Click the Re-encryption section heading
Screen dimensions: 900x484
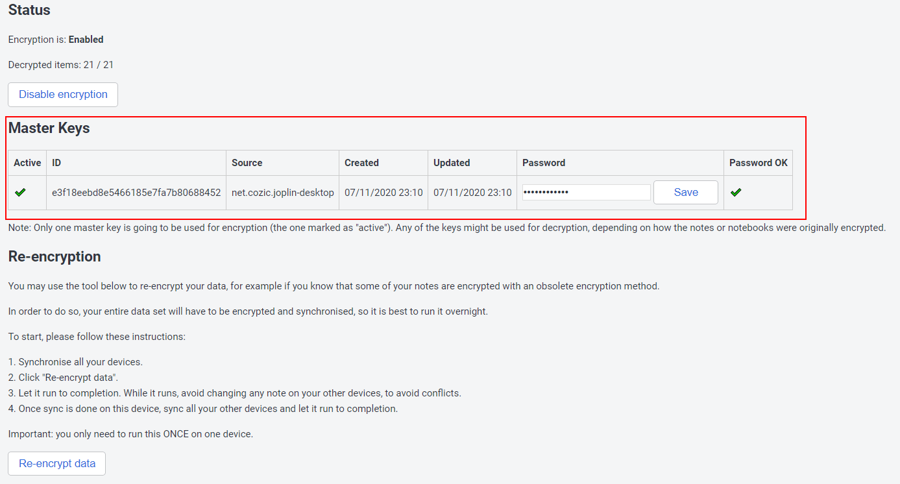(55, 257)
